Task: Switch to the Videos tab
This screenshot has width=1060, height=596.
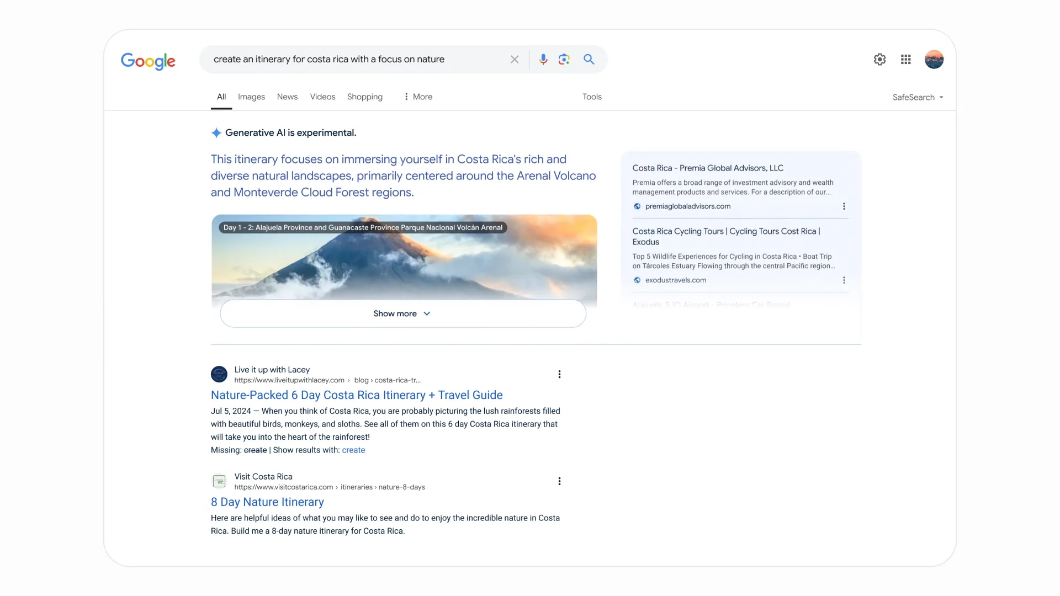Action: click(322, 97)
